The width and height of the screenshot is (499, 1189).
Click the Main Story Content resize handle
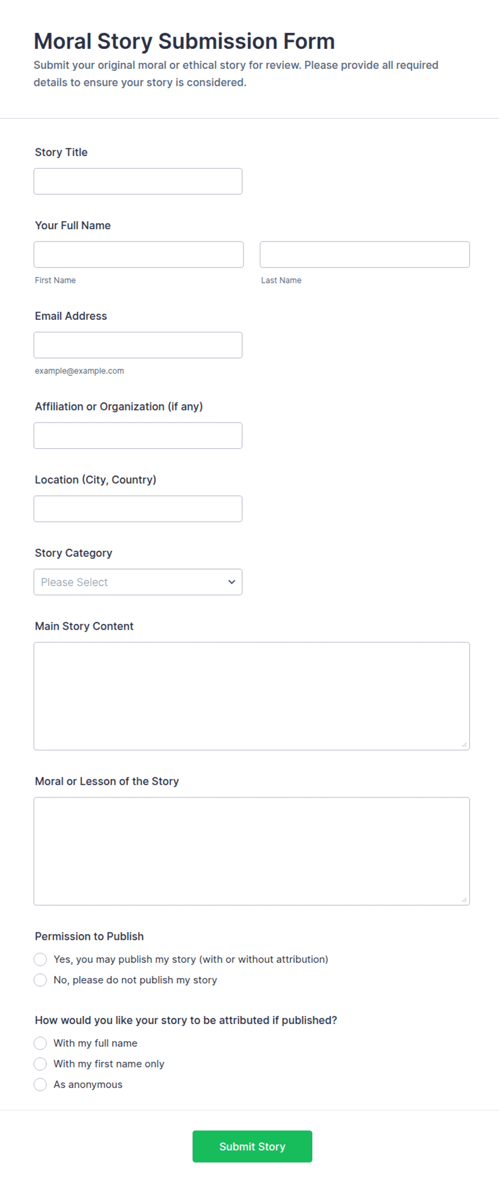(x=464, y=745)
